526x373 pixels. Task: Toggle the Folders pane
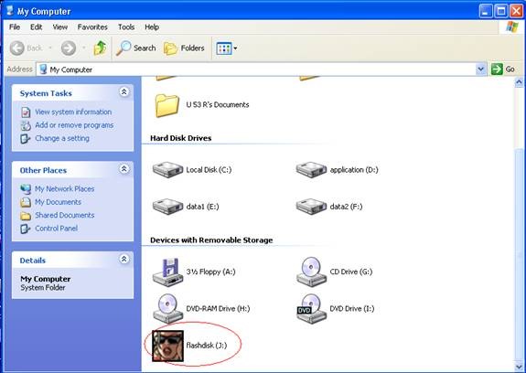point(184,48)
